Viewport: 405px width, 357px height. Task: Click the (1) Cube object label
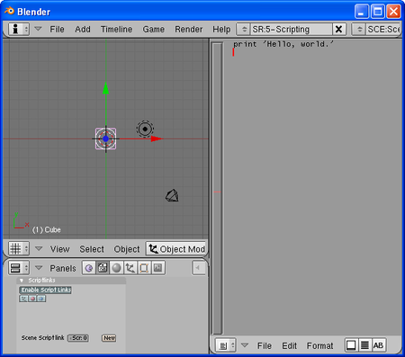coord(47,230)
